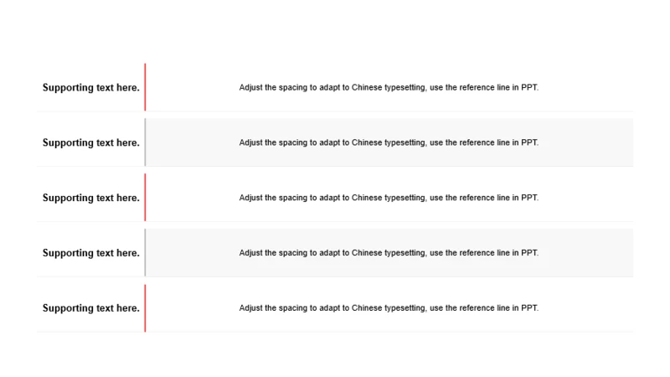The image size is (670, 377).
Task: Select the gray vertical bar in the second row
Action: pos(145,142)
